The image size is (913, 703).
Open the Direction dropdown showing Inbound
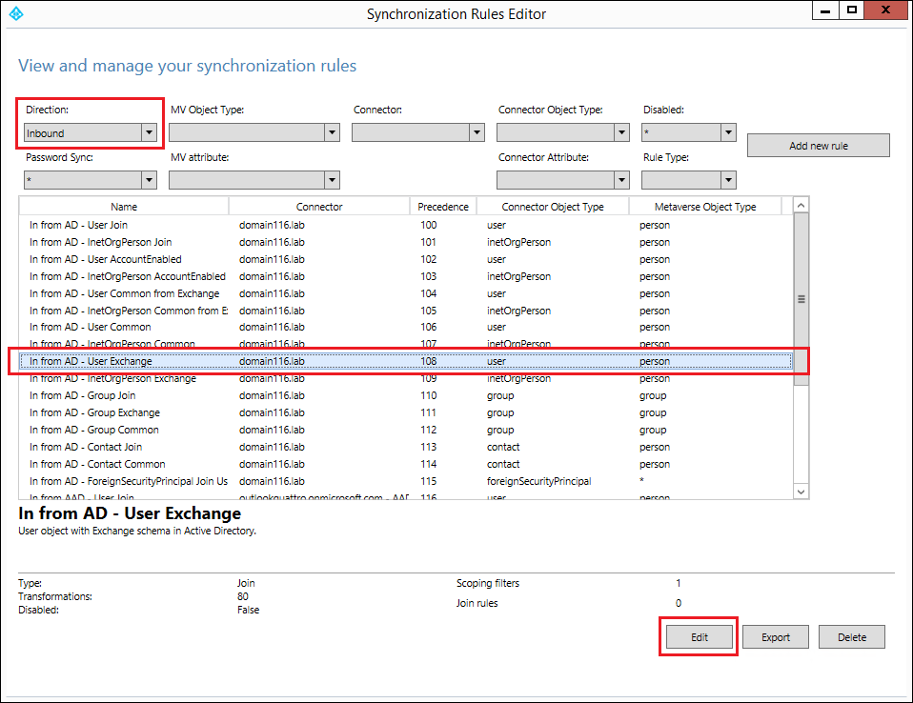click(x=91, y=132)
